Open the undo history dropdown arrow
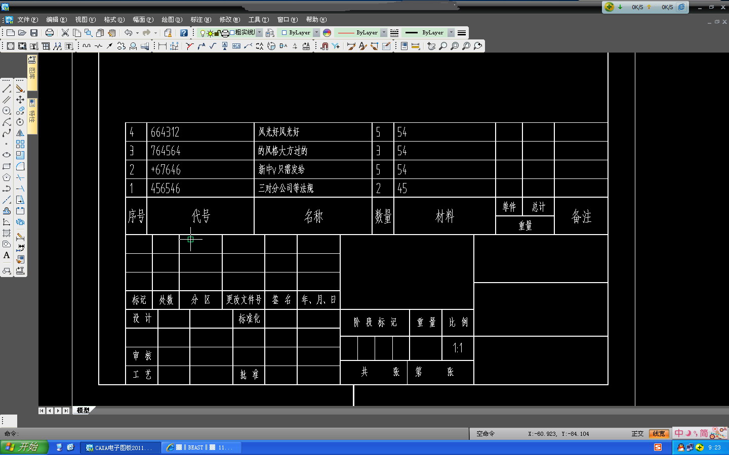729x455 pixels. (137, 33)
